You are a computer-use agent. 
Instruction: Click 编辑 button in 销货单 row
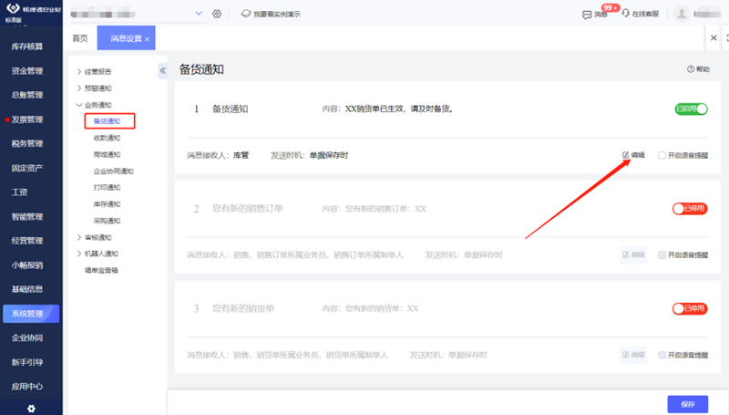coord(633,355)
